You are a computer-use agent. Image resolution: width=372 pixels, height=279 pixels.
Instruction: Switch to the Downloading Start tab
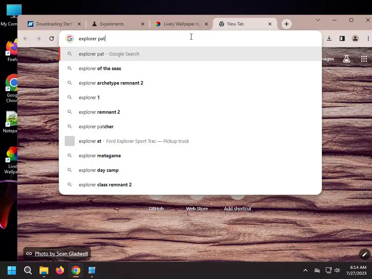54,24
